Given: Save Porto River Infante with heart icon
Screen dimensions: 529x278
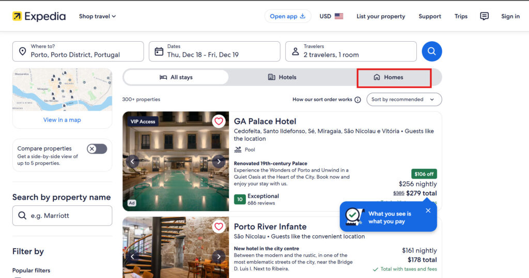Looking at the screenshot, I should tap(219, 227).
